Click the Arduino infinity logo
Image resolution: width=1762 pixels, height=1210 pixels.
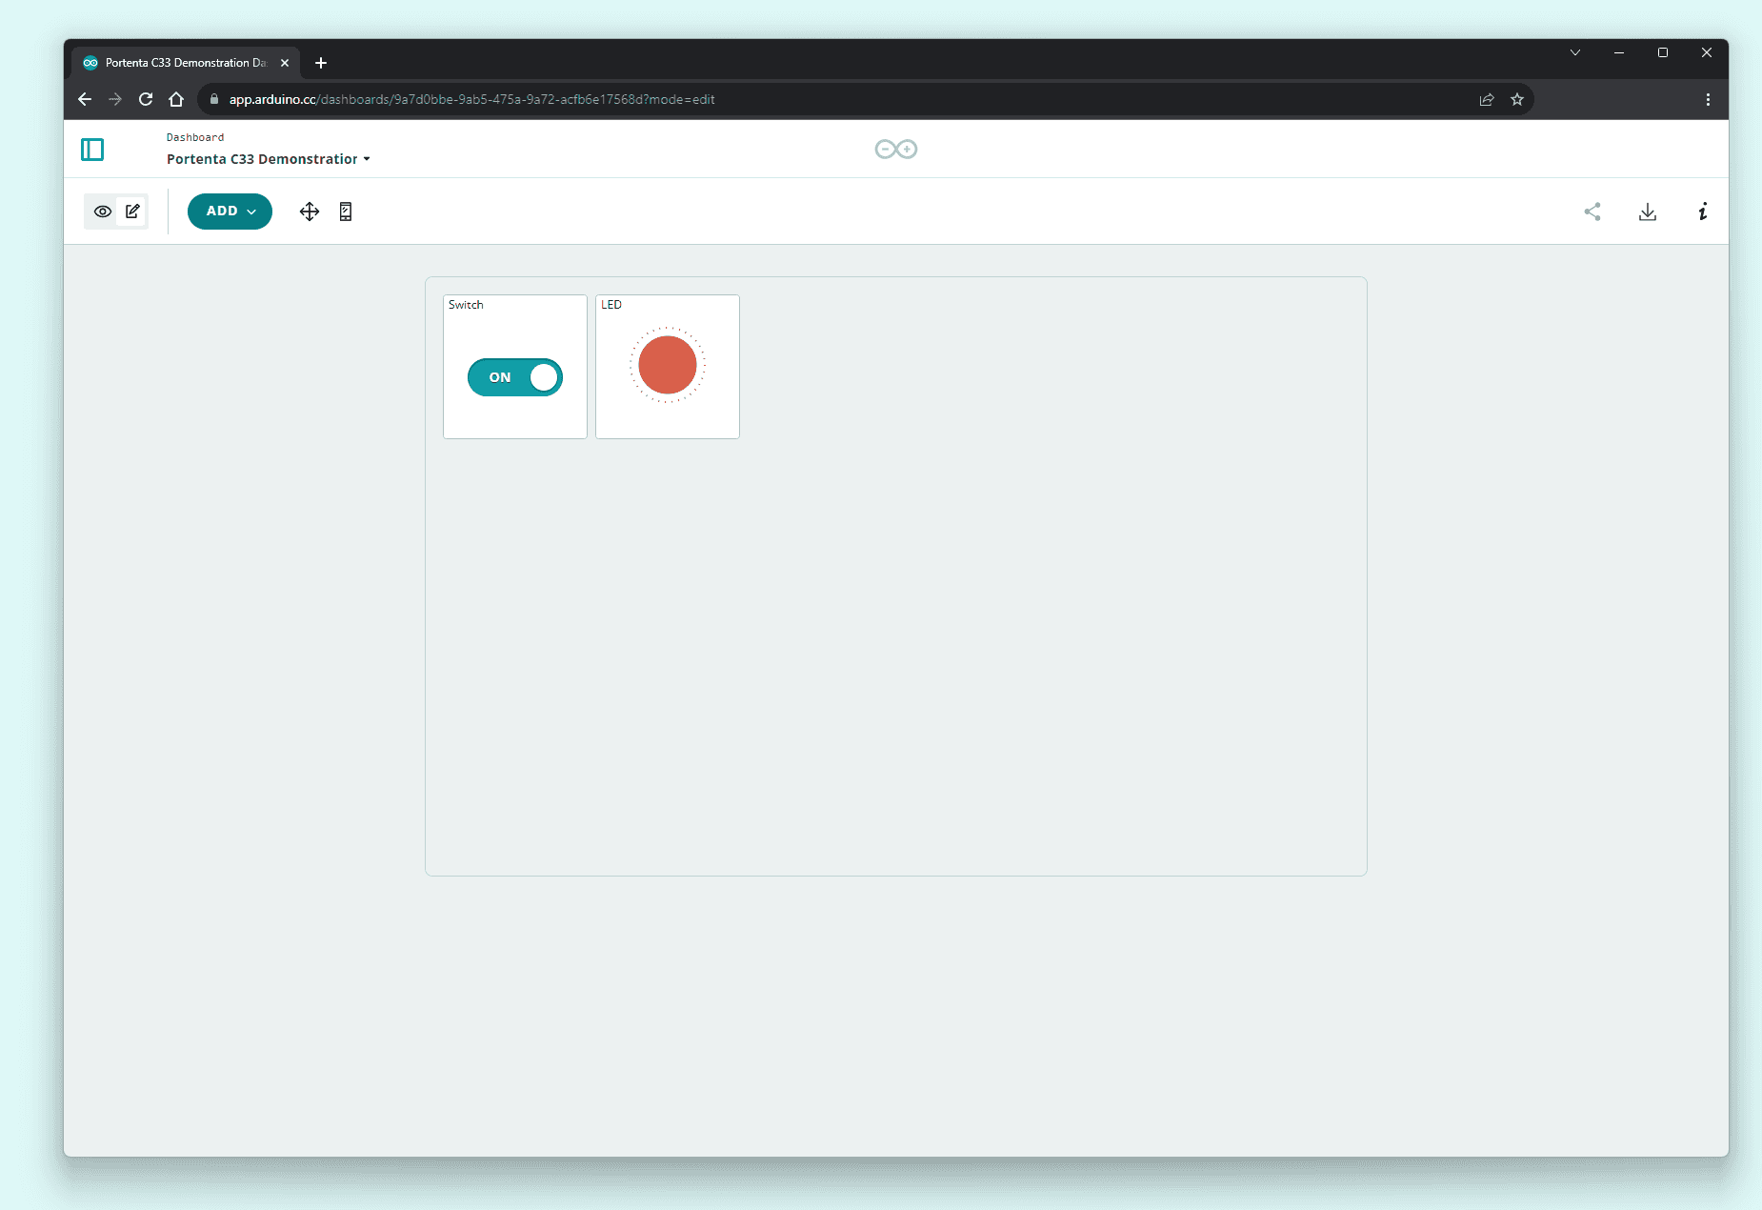(x=894, y=150)
